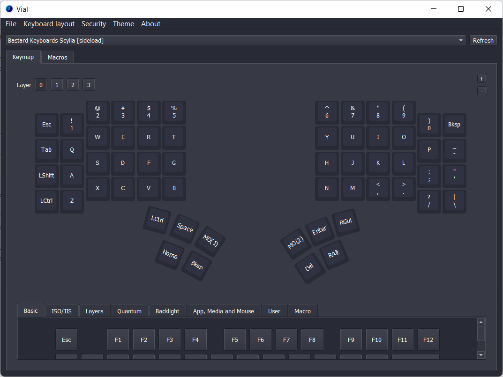
Task: Pick the Esc keycode in Basic panel
Action: click(x=67, y=340)
